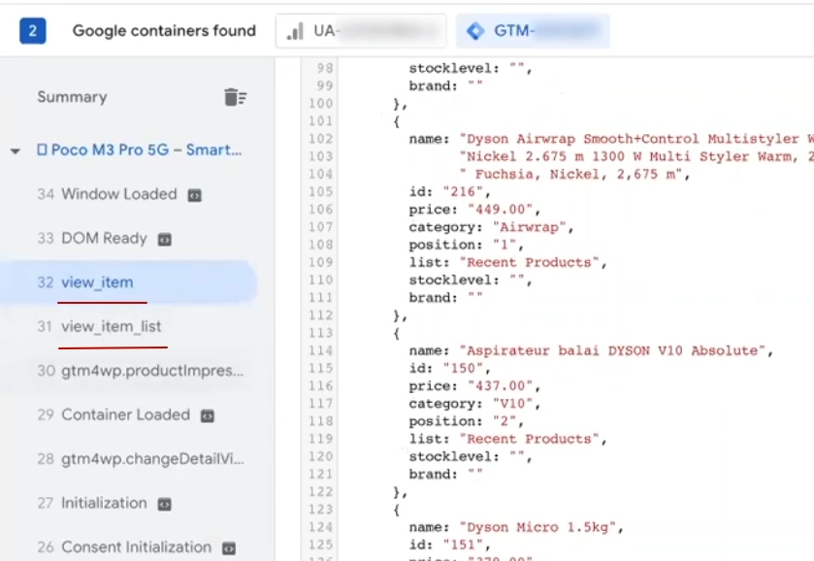This screenshot has width=814, height=561.
Task: Click the id "150" code line
Action: tap(449, 369)
